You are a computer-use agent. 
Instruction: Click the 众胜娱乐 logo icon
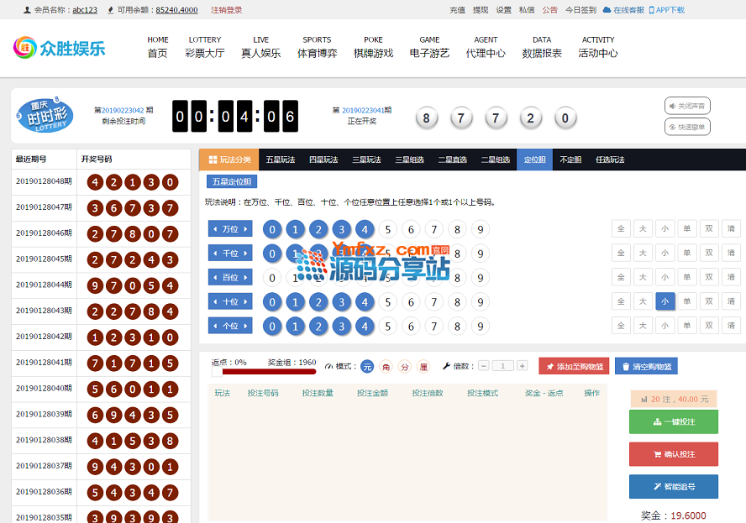[27, 47]
